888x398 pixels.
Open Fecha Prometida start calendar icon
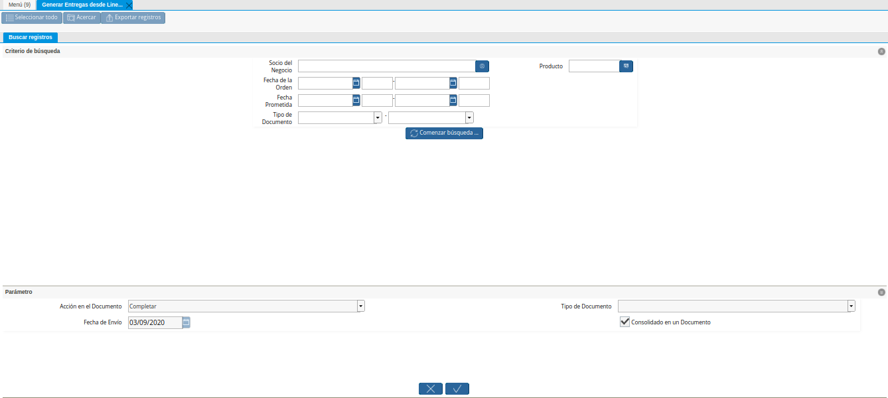(356, 100)
